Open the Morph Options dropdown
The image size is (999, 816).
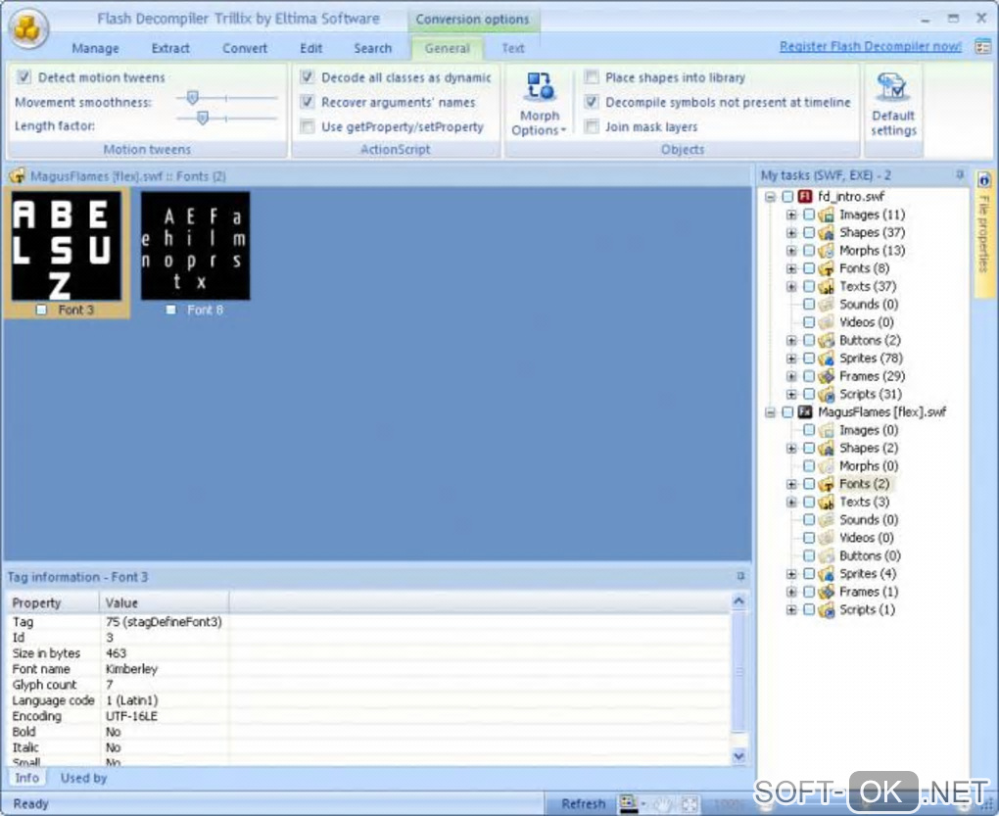[539, 104]
